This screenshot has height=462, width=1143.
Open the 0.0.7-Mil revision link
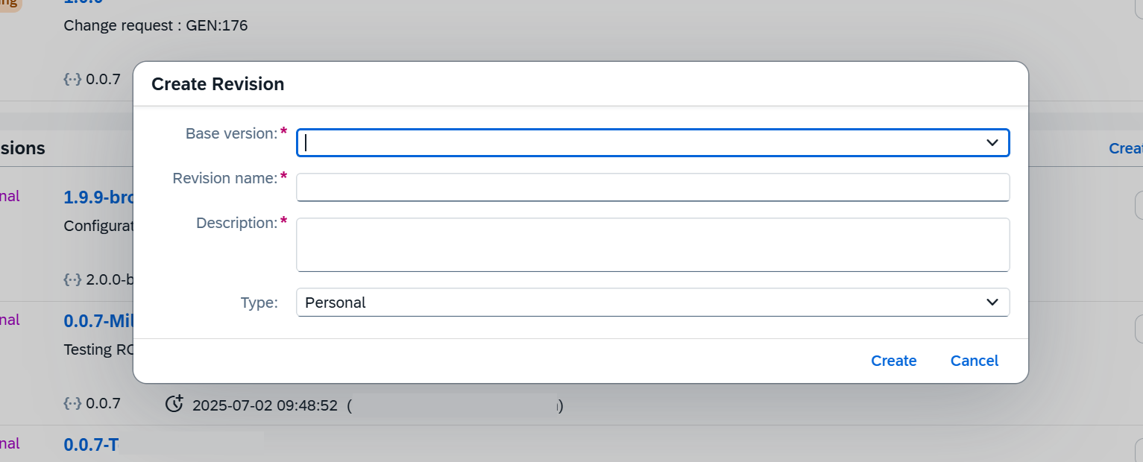coord(98,320)
